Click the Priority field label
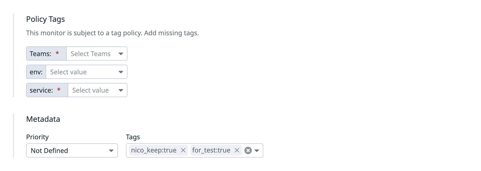Viewport: 481px width, 171px height. (38, 137)
